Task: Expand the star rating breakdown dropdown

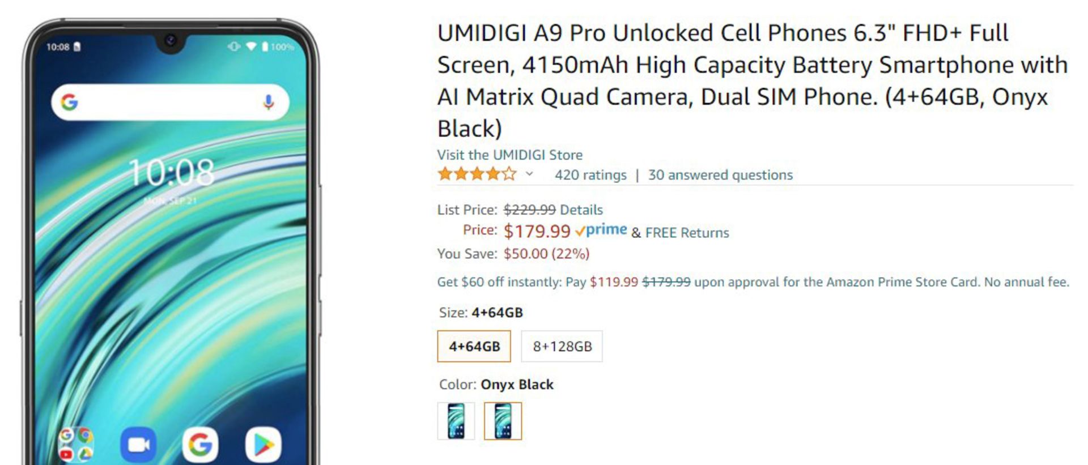Action: pos(528,175)
